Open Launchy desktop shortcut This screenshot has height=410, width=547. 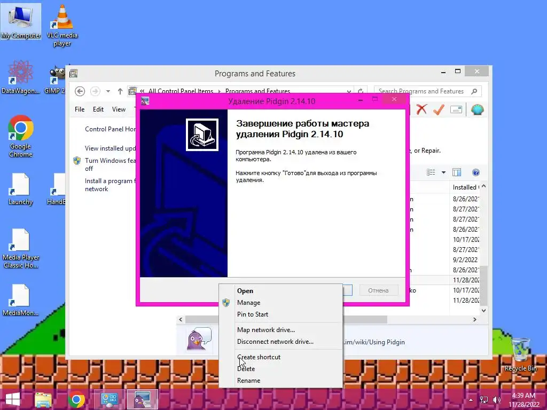coord(21,189)
